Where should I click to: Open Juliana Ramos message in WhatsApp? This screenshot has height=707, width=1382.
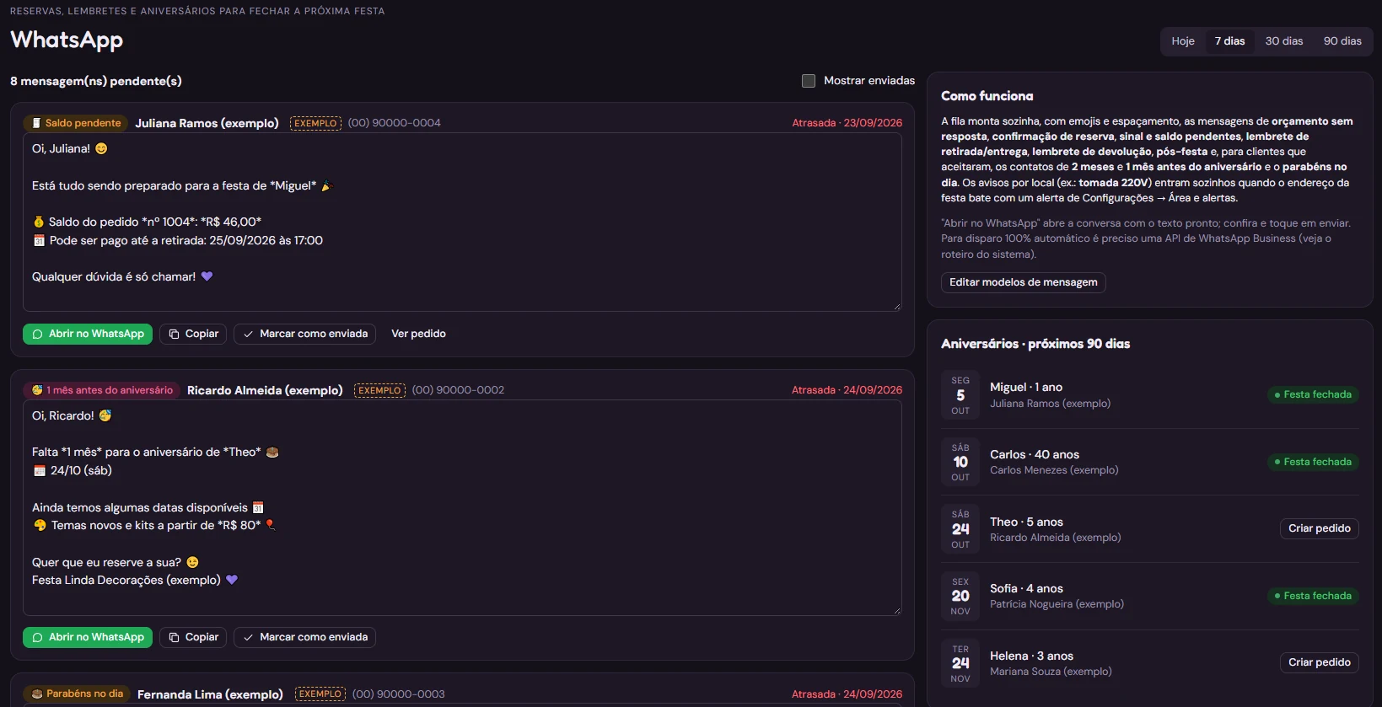[88, 334]
